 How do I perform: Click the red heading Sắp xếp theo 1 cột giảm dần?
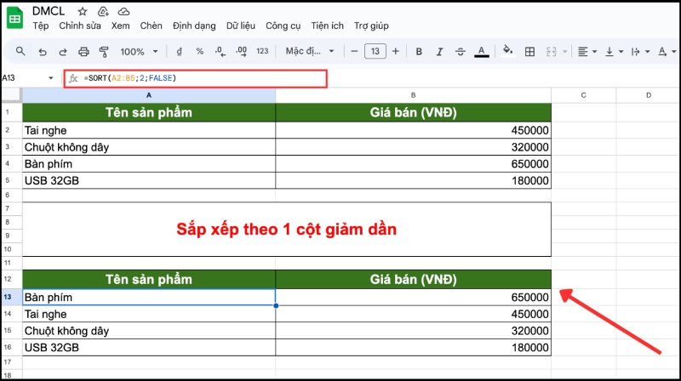(286, 229)
